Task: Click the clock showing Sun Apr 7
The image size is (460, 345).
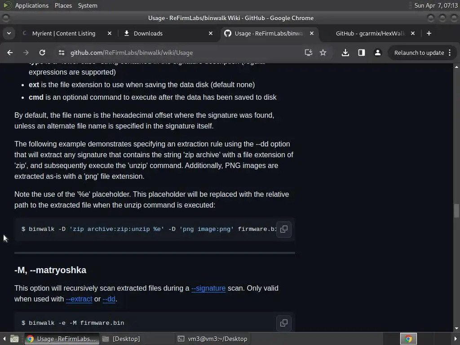Action: click(436, 5)
